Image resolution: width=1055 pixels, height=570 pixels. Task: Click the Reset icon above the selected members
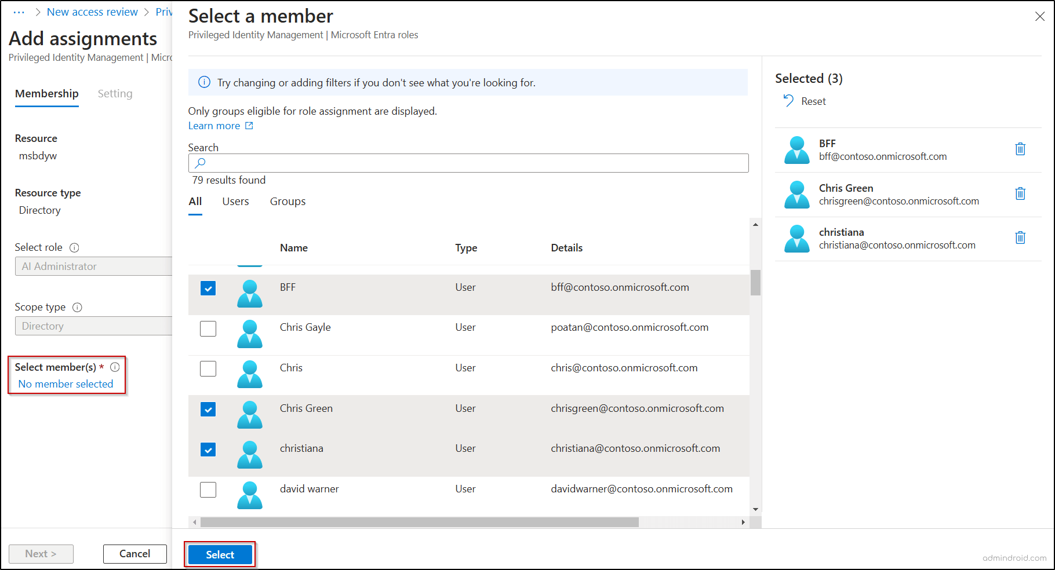click(788, 100)
